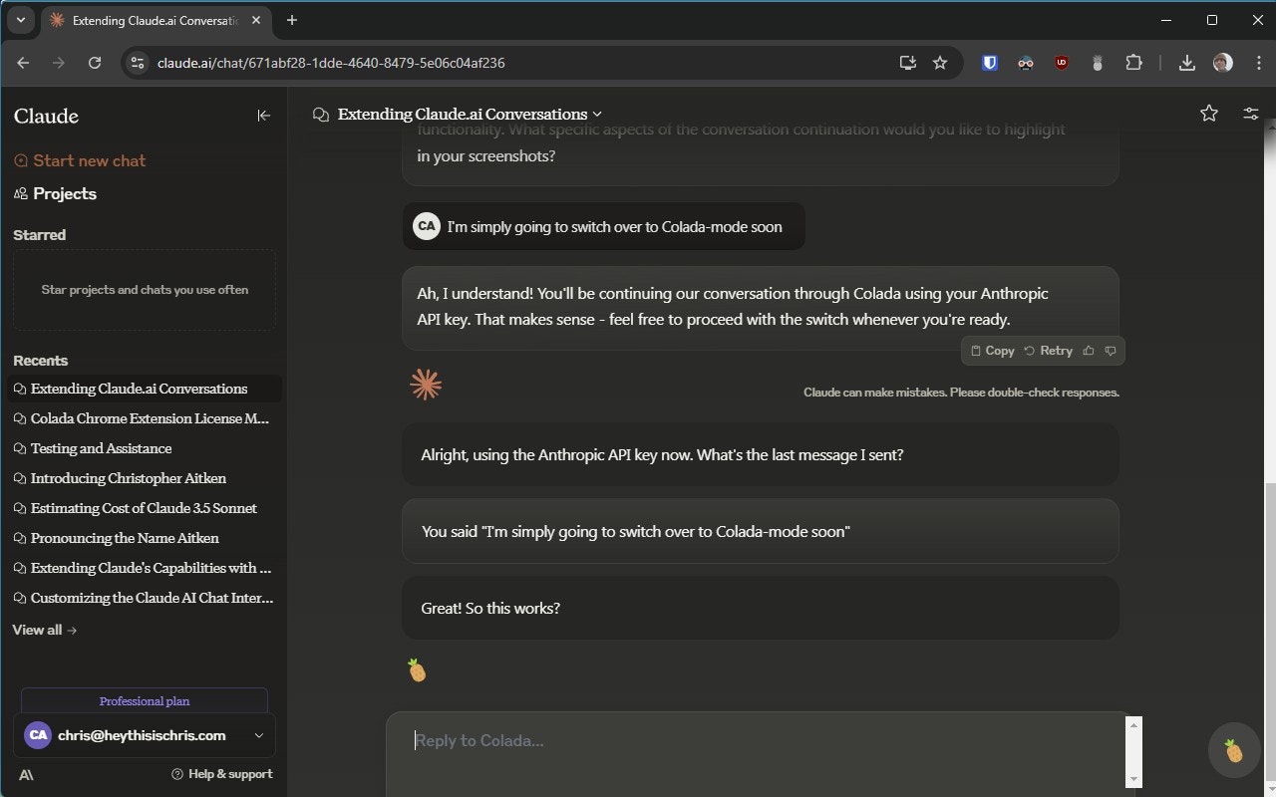Viewport: 1276px width, 797px height.
Task: Open Projects
Action: [55, 193]
